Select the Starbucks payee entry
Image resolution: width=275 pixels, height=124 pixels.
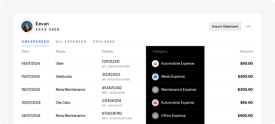pyautogui.click(x=64, y=77)
